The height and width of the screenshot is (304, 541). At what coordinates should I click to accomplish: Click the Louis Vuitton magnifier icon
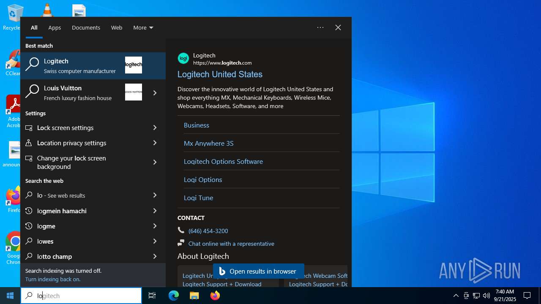click(x=32, y=91)
